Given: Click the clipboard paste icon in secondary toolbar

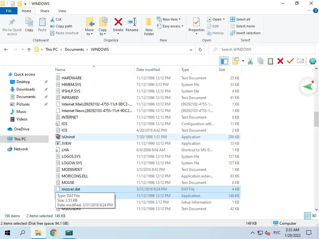Looking at the screenshot, I should pos(270,61).
